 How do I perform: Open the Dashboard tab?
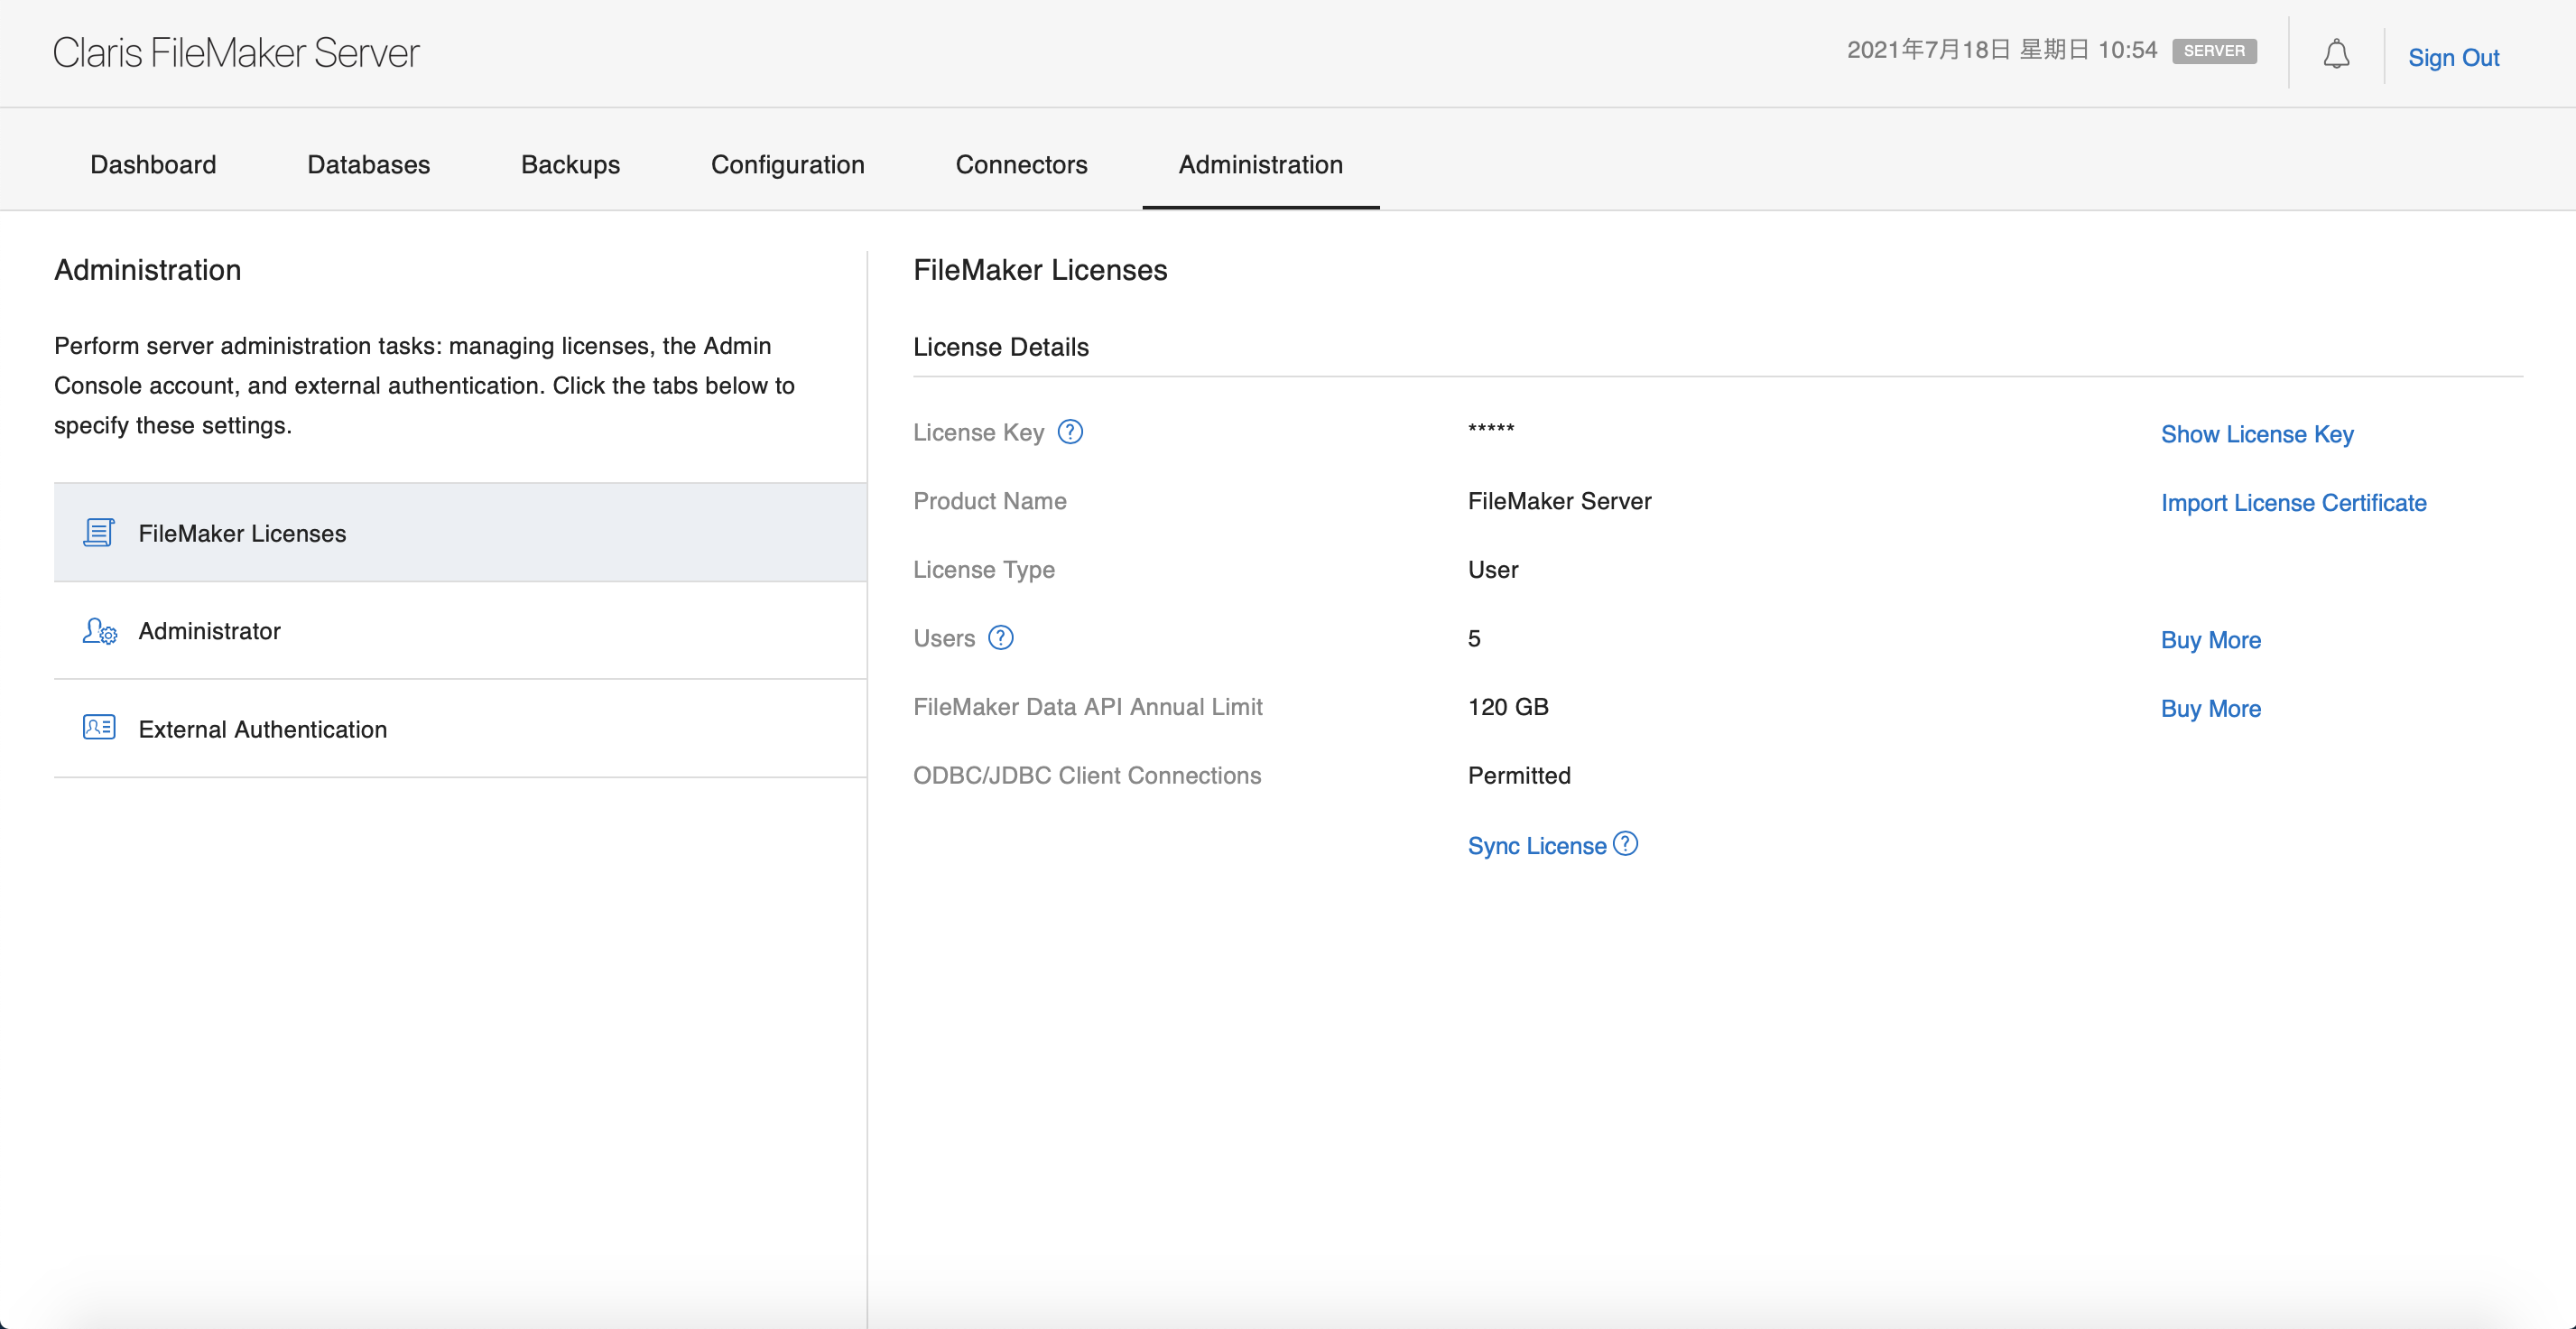(153, 164)
